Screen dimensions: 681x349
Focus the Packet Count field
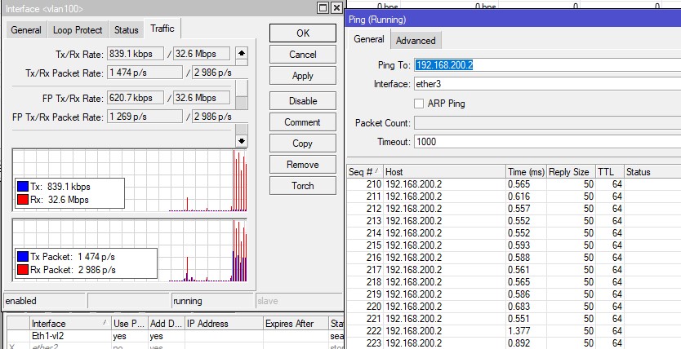point(547,122)
